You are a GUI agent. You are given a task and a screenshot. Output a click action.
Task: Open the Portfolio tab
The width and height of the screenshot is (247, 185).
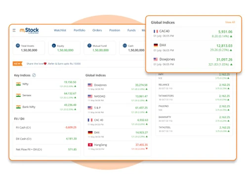[80, 30]
